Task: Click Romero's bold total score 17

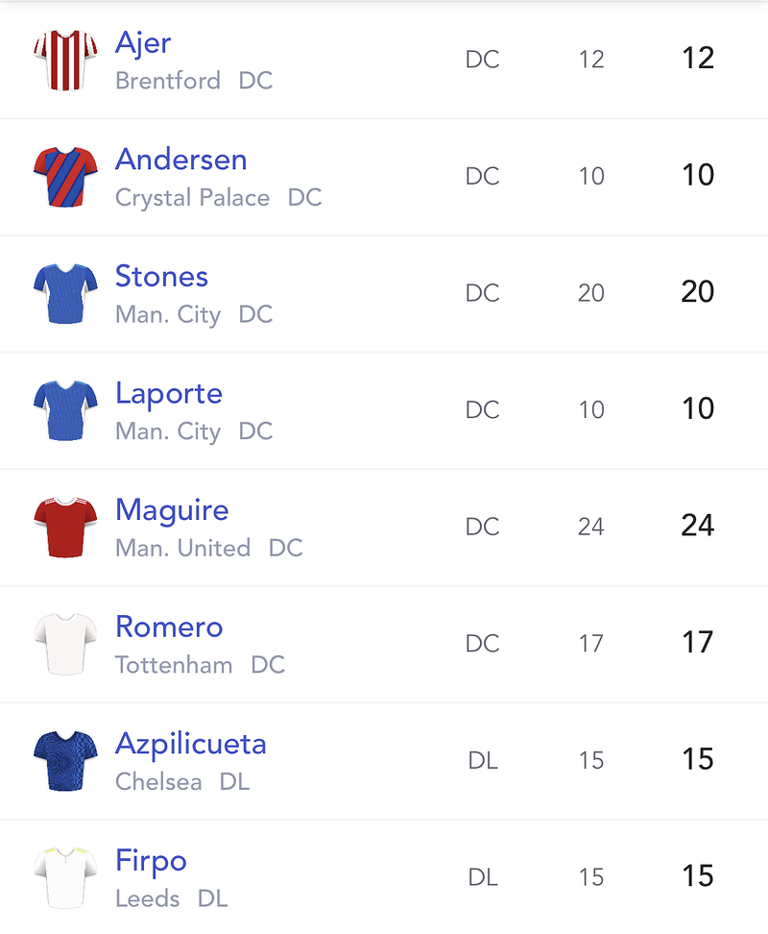Action: [x=697, y=642]
